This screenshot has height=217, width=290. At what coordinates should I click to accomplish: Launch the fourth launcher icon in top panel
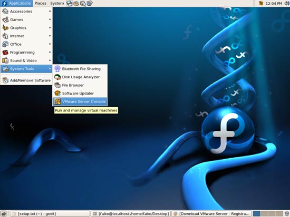click(x=90, y=3)
